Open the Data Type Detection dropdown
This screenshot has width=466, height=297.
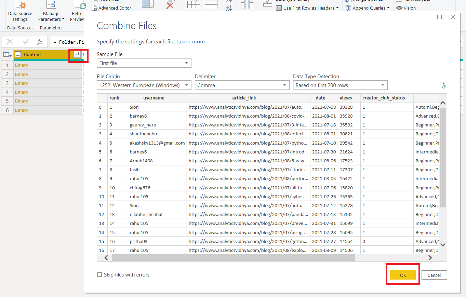[340, 85]
